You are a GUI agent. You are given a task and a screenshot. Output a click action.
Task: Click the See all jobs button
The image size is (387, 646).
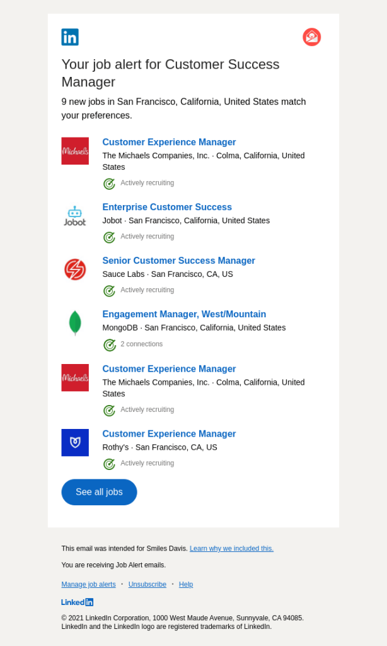[x=99, y=492]
